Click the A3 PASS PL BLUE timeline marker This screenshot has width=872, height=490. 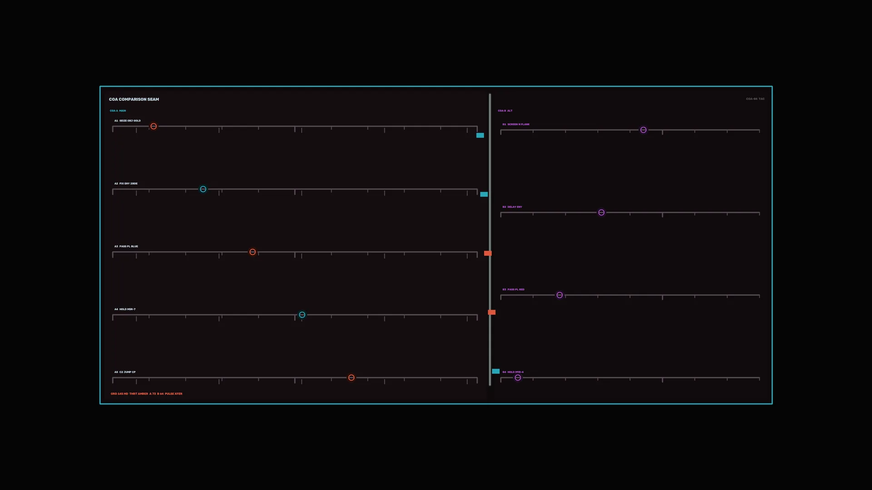[x=253, y=252]
